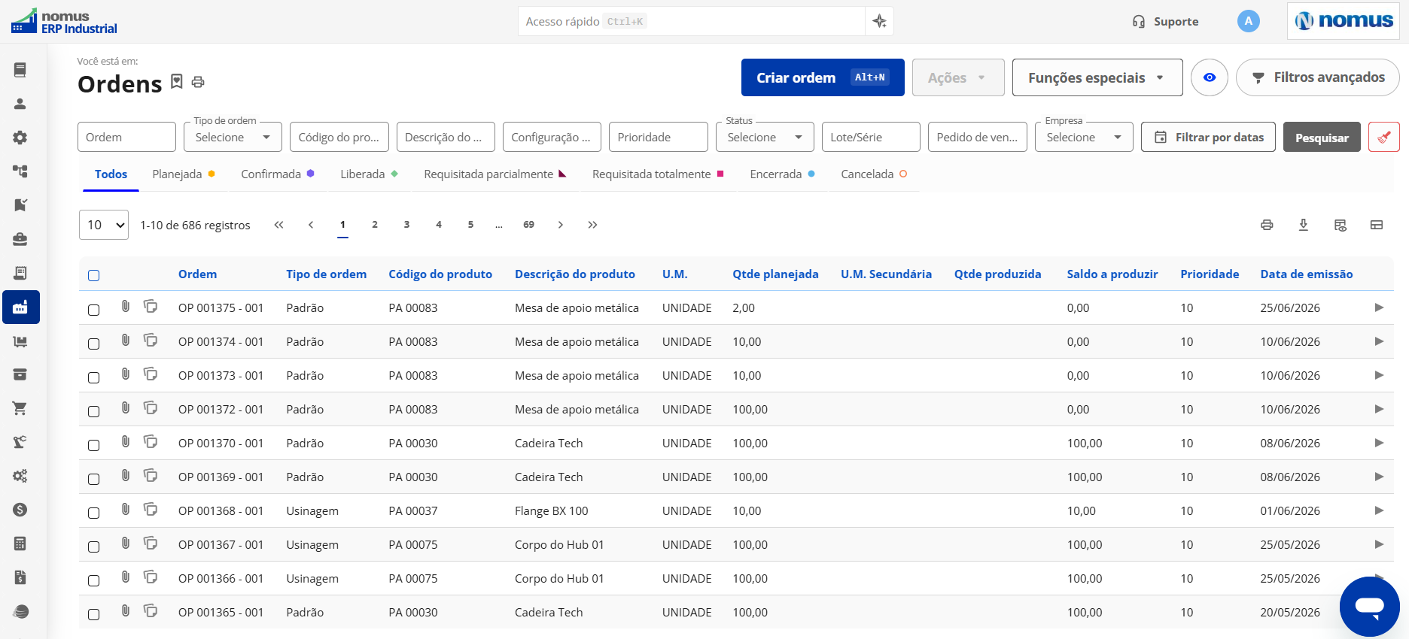The height and width of the screenshot is (639, 1409).
Task: Click the AI sparkle icon in quick access
Action: click(879, 21)
